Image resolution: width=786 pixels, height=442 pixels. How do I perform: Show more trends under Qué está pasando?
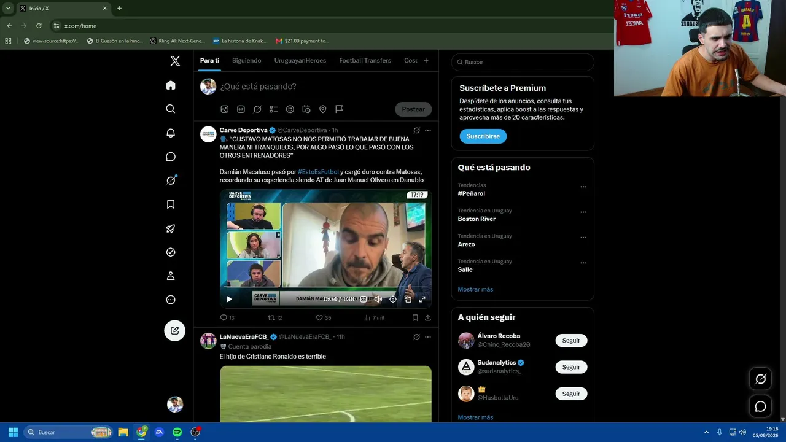[475, 289]
